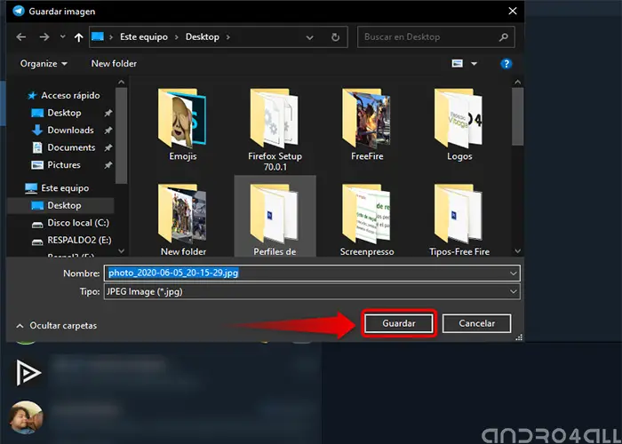Select the Tipos-Free Fire folder
This screenshot has height=444, width=622.
tap(459, 219)
